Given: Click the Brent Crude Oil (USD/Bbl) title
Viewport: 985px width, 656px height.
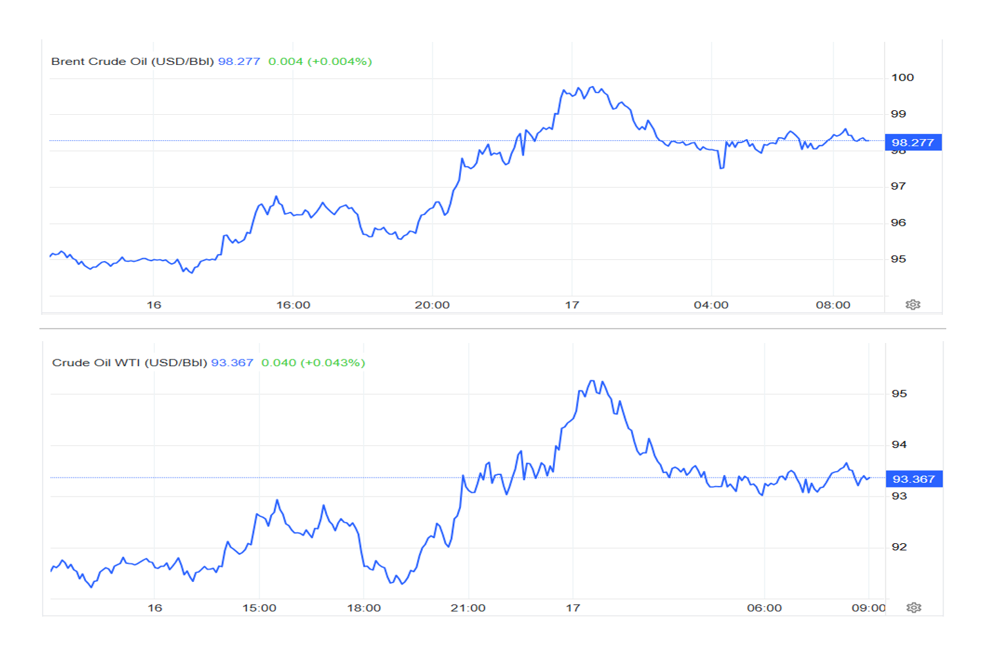Looking at the screenshot, I should [132, 61].
